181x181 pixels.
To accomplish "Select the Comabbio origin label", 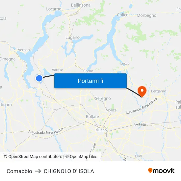I will (19, 171).
